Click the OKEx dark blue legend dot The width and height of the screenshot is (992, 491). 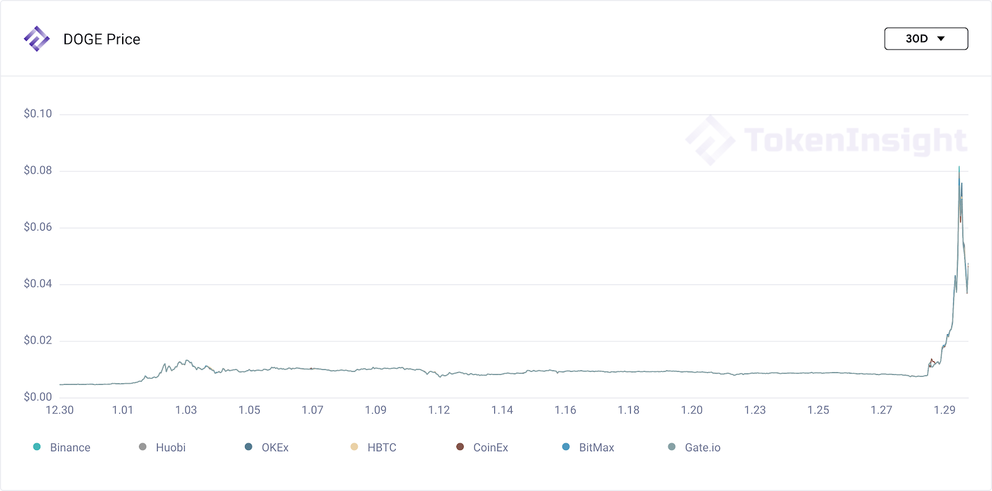coord(249,447)
